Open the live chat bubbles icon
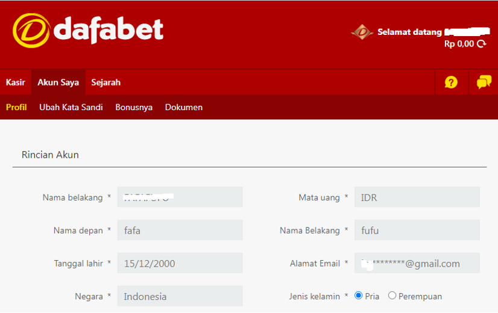The width and height of the screenshot is (498, 313). click(x=484, y=82)
